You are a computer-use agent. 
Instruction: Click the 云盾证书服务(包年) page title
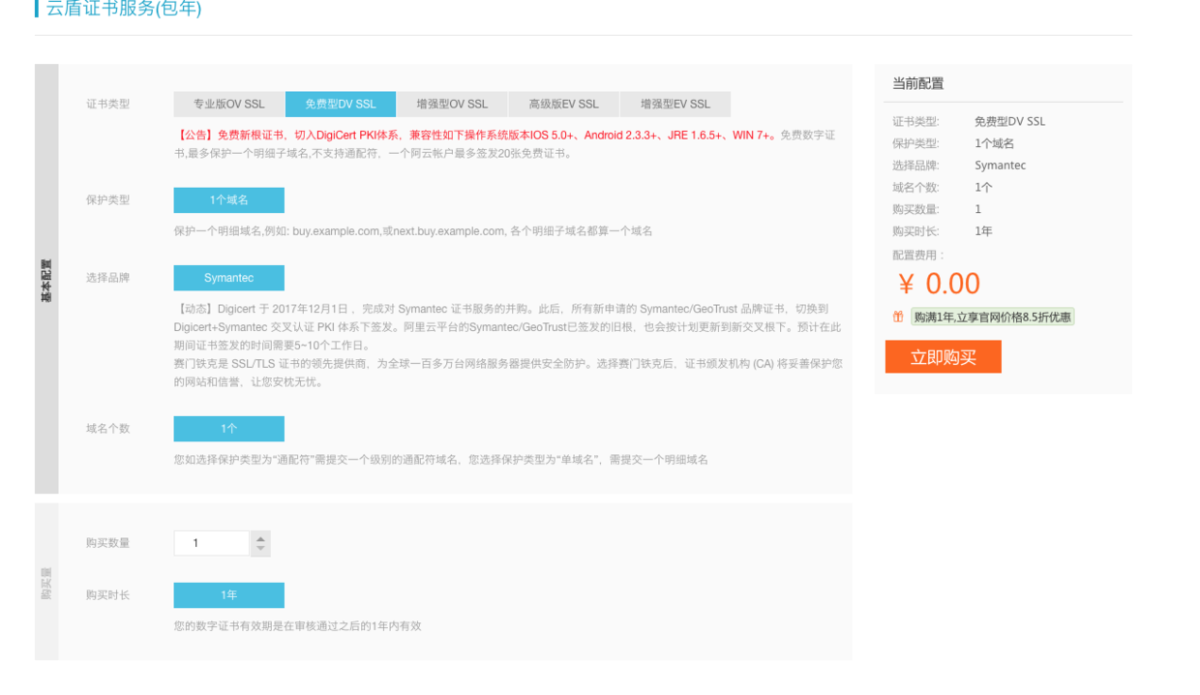click(x=124, y=9)
